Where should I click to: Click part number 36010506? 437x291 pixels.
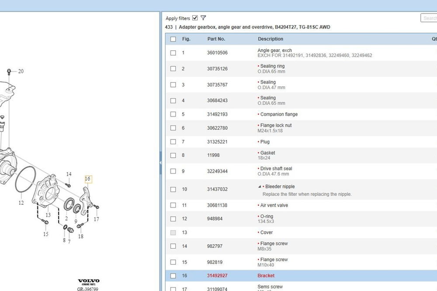(217, 53)
